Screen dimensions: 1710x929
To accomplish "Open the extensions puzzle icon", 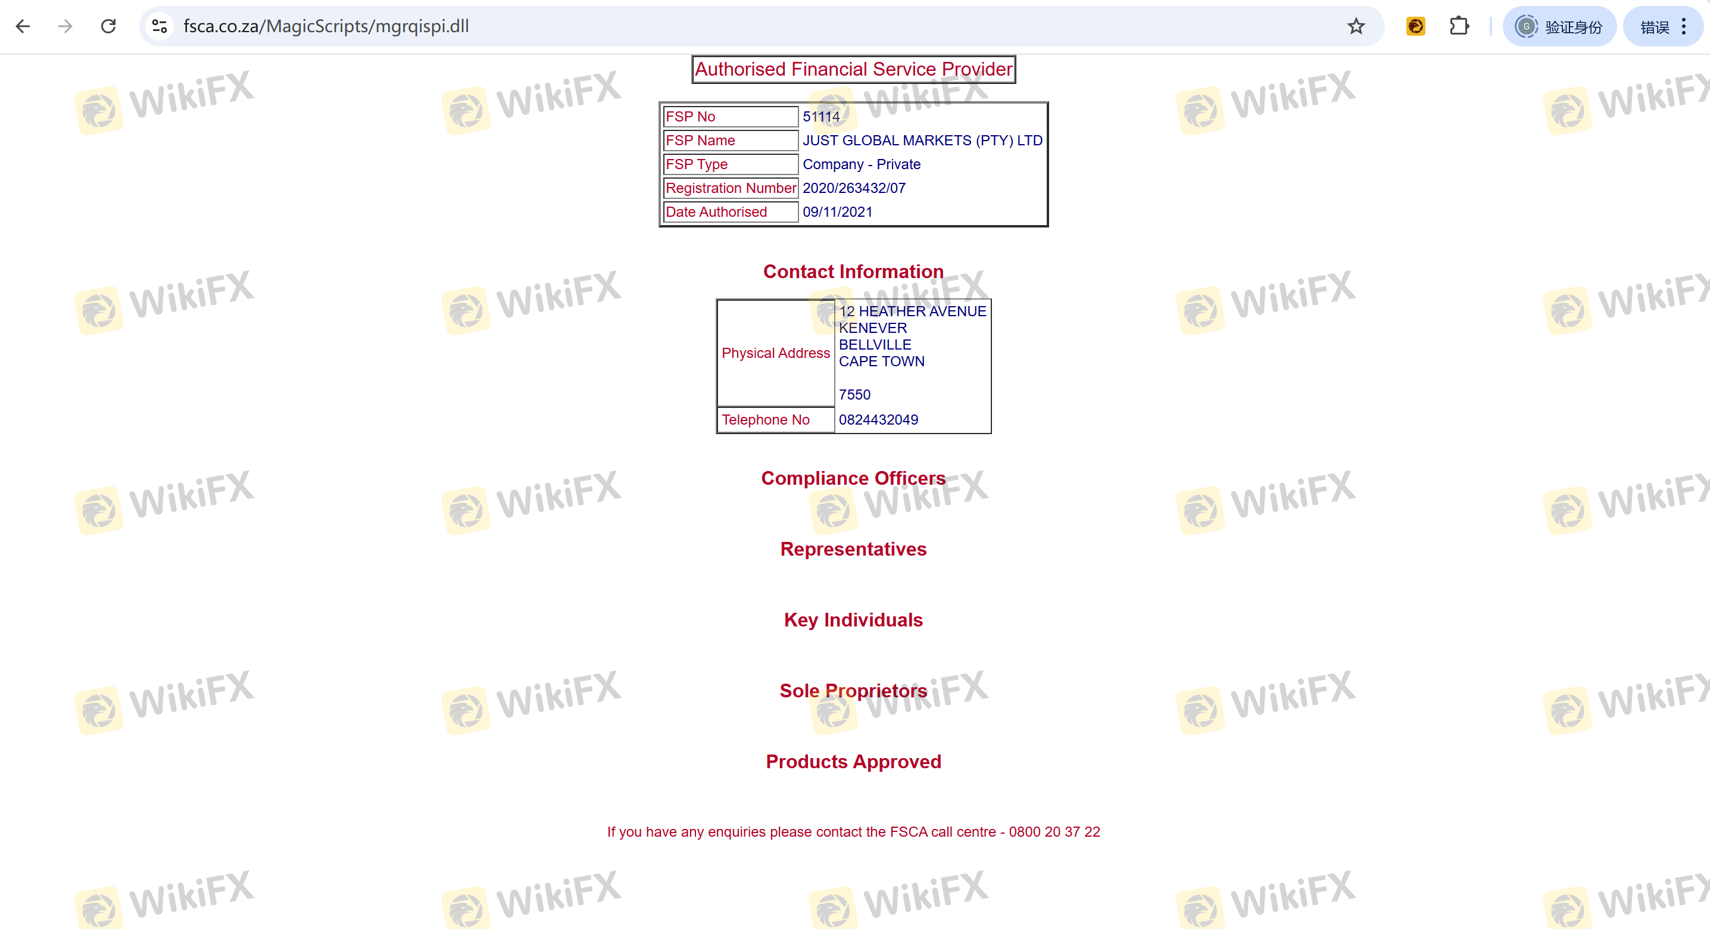I will pos(1458,27).
